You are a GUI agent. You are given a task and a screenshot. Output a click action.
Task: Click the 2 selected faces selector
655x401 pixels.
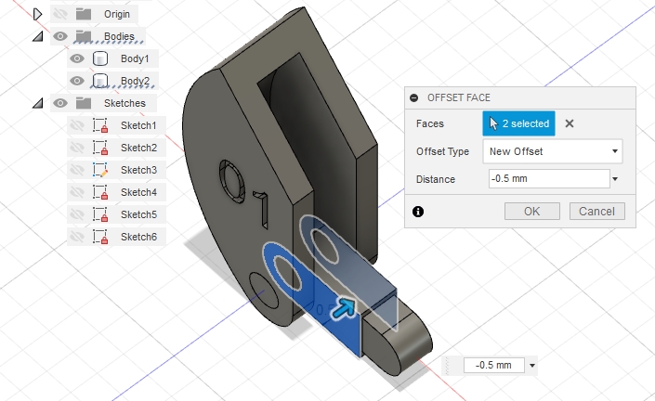click(518, 123)
